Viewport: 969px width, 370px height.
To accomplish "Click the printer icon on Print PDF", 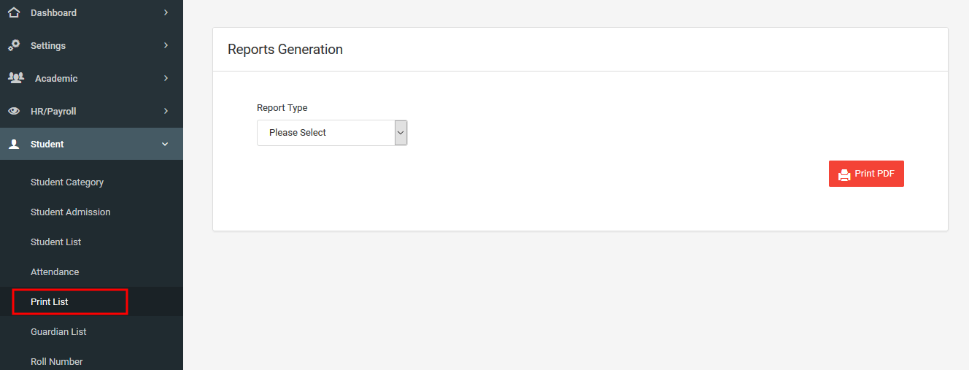I will point(844,174).
